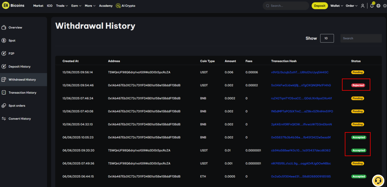Click the amount 0.0005
Viewport: 387px width, 187px height.
coord(230,176)
